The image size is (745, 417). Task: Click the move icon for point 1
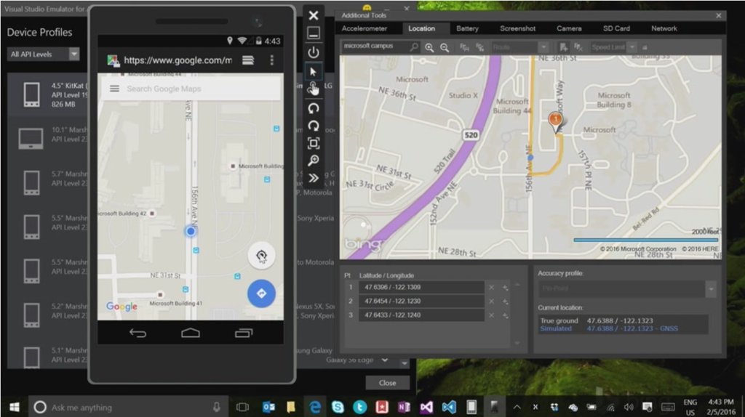[x=505, y=288]
